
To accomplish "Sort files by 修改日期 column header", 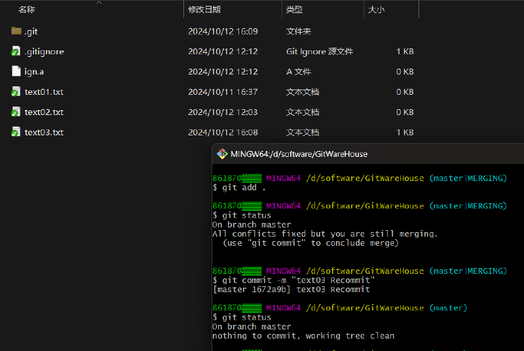I will click(204, 10).
